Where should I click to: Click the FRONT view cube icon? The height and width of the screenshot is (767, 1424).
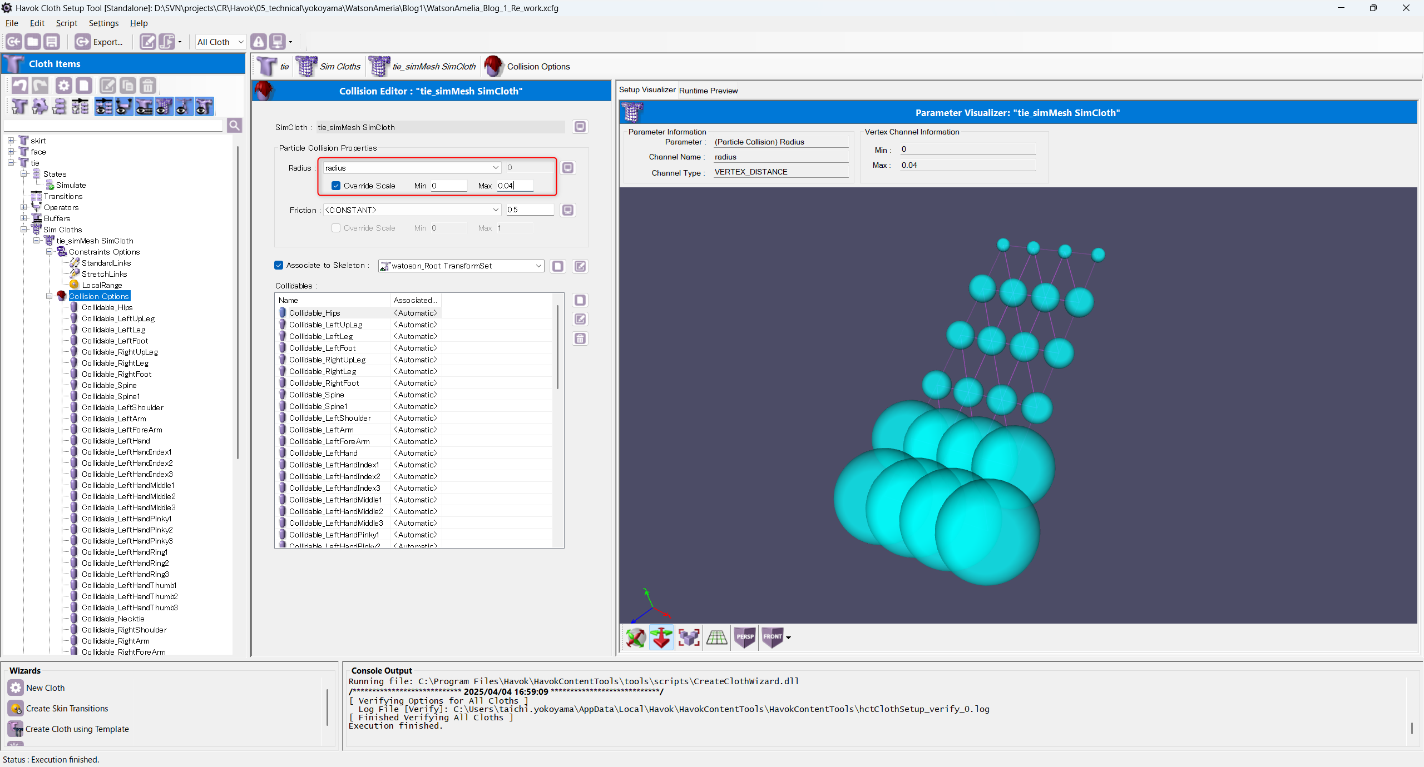tap(773, 637)
